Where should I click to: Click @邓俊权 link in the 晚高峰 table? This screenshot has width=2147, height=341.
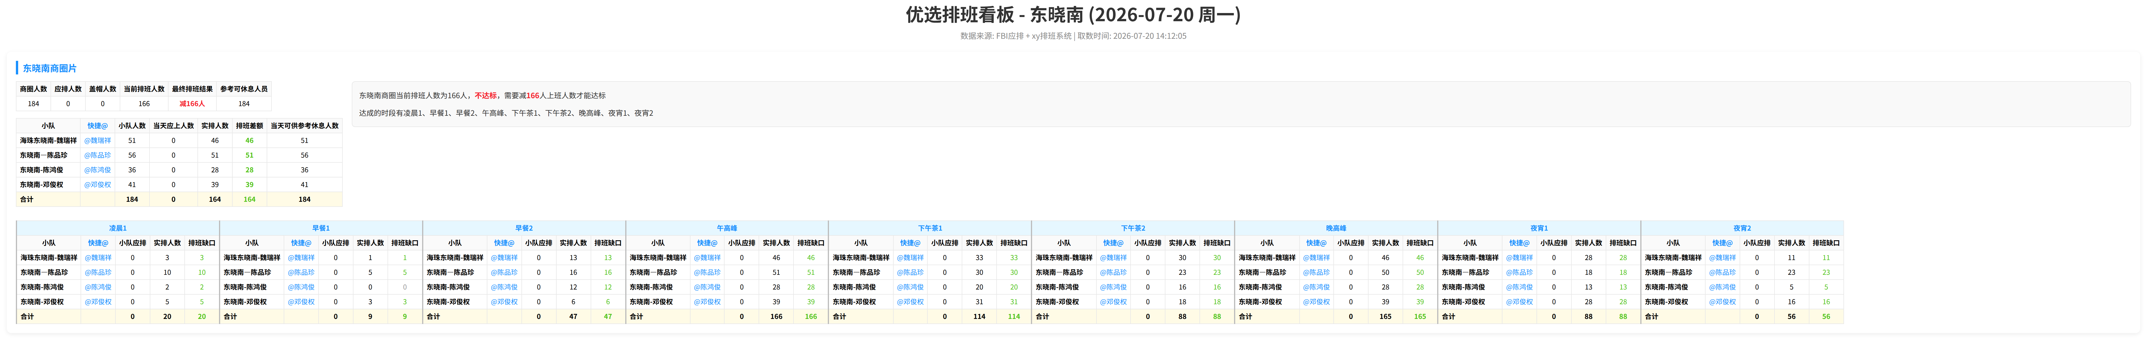[1317, 302]
